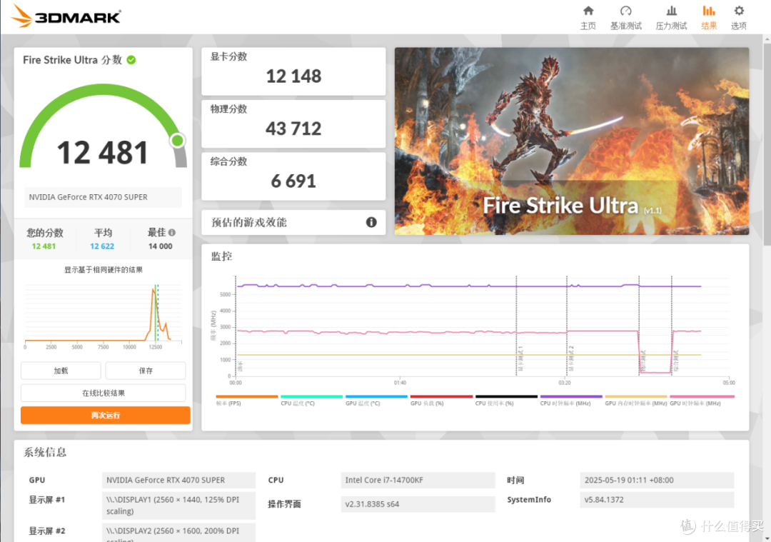Open the 选项 settings gear icon
This screenshot has height=542, width=771.
739,11
